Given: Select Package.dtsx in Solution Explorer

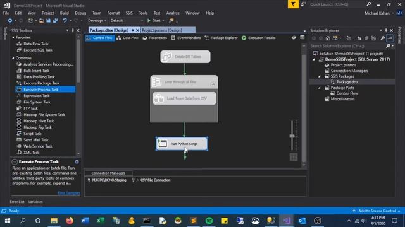Looking at the screenshot, I should point(347,82).
